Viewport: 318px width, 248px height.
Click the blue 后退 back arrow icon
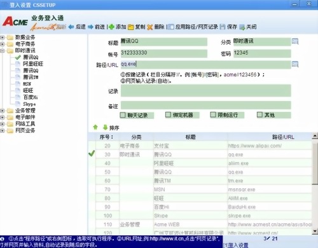tap(71, 27)
